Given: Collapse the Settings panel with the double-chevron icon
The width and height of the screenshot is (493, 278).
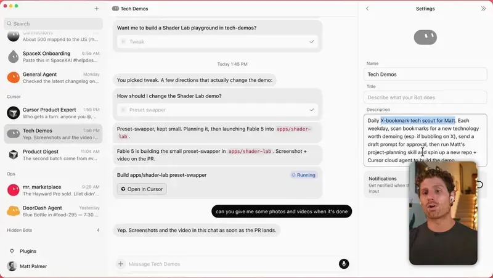Looking at the screenshot, I should tap(483, 9).
